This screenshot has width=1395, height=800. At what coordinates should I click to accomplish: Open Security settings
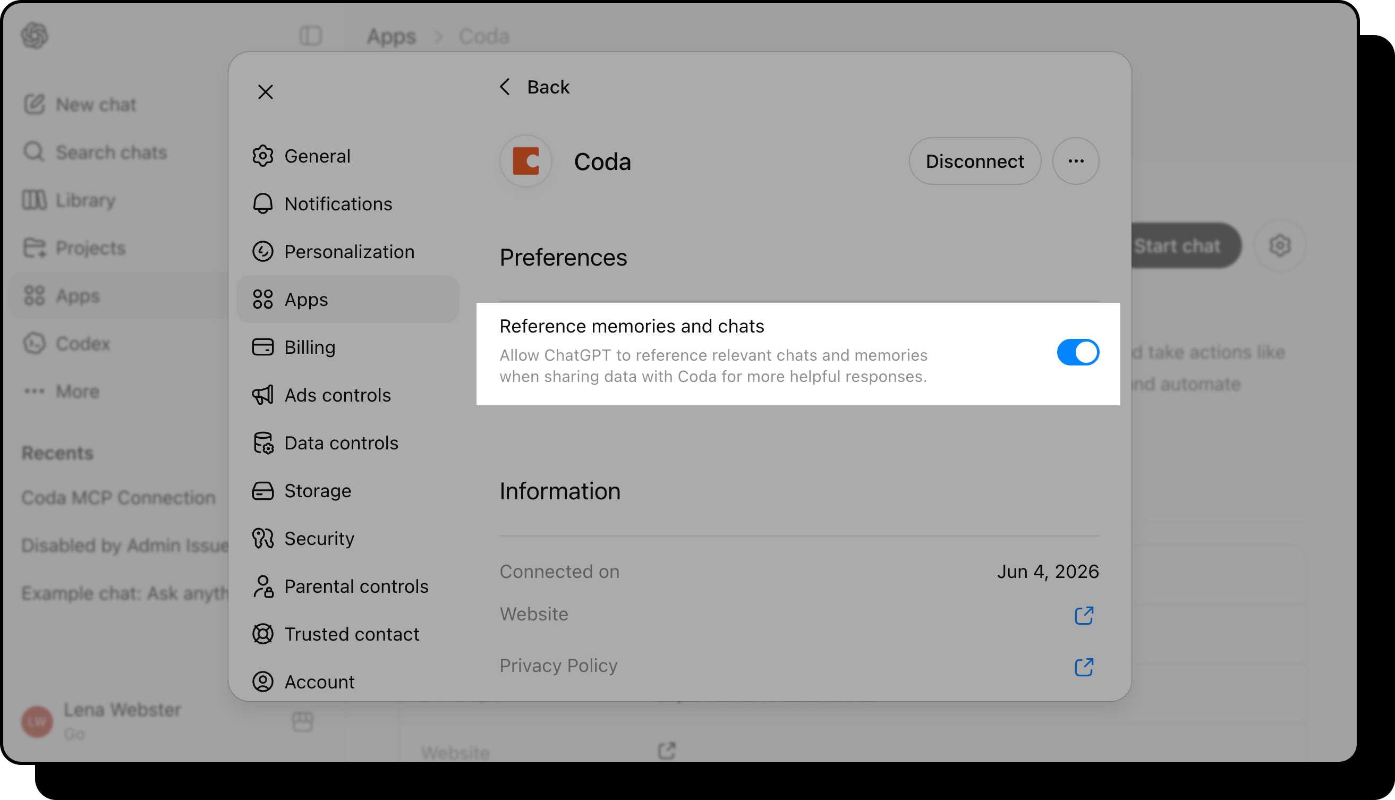pos(348,539)
